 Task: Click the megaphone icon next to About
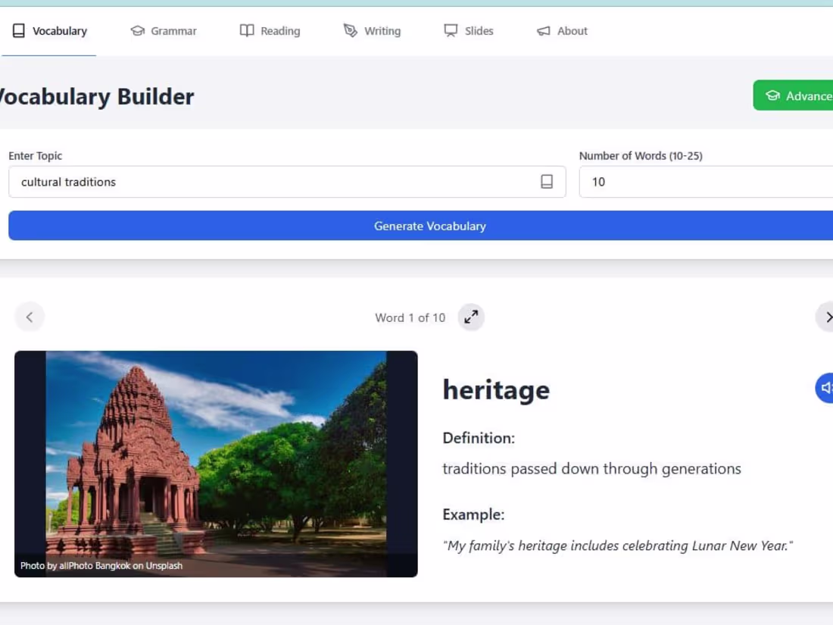coord(542,30)
